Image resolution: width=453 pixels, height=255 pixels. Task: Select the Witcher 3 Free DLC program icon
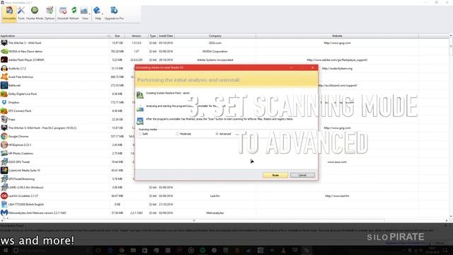tap(4, 127)
